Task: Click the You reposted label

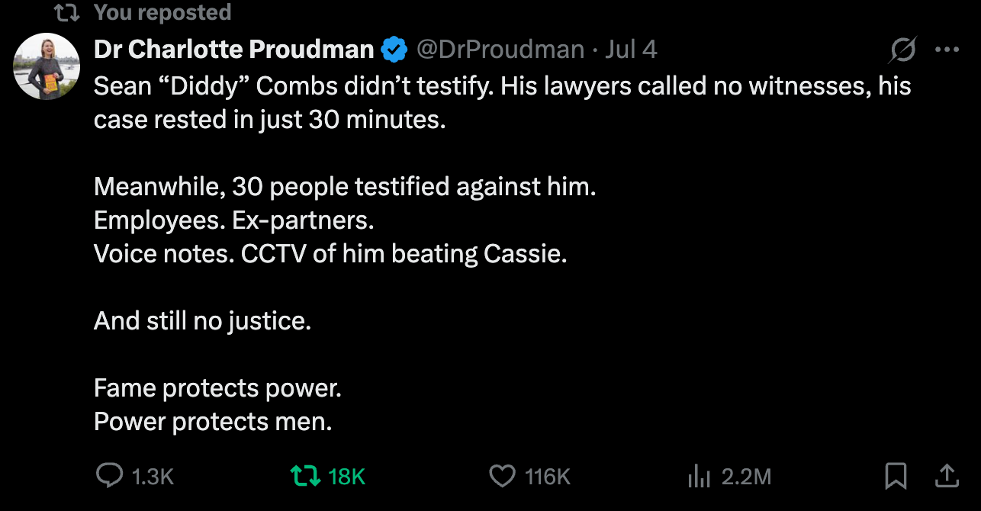Action: (x=162, y=13)
